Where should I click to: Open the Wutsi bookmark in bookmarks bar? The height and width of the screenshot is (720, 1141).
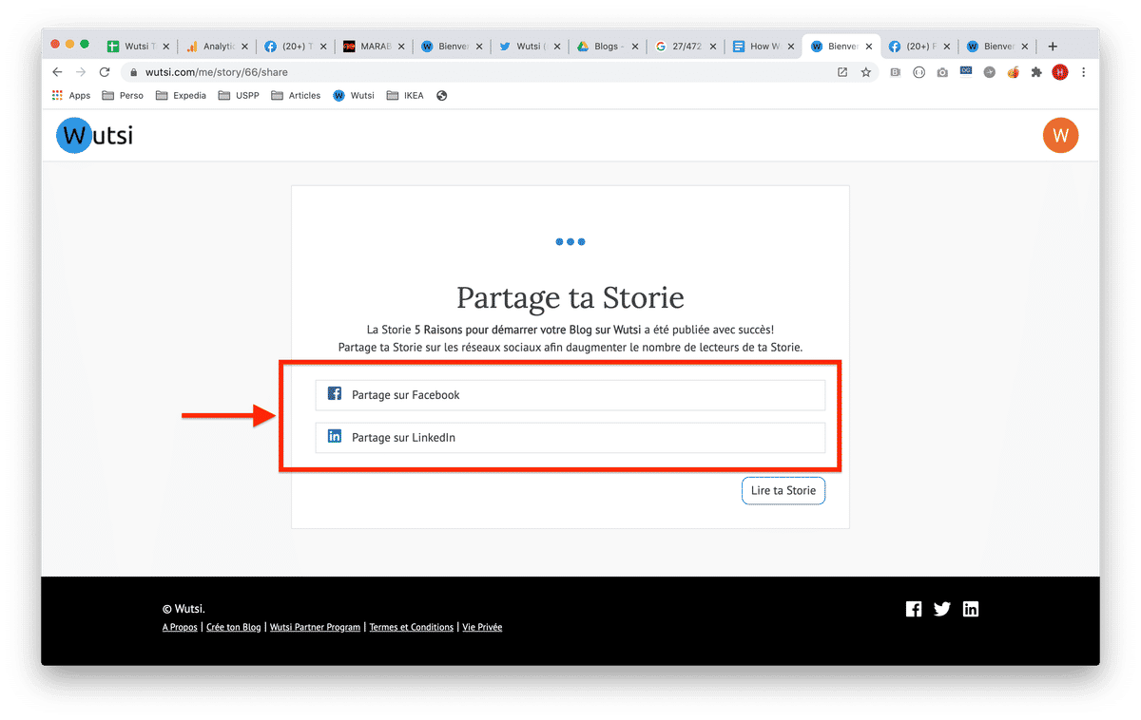[x=354, y=95]
